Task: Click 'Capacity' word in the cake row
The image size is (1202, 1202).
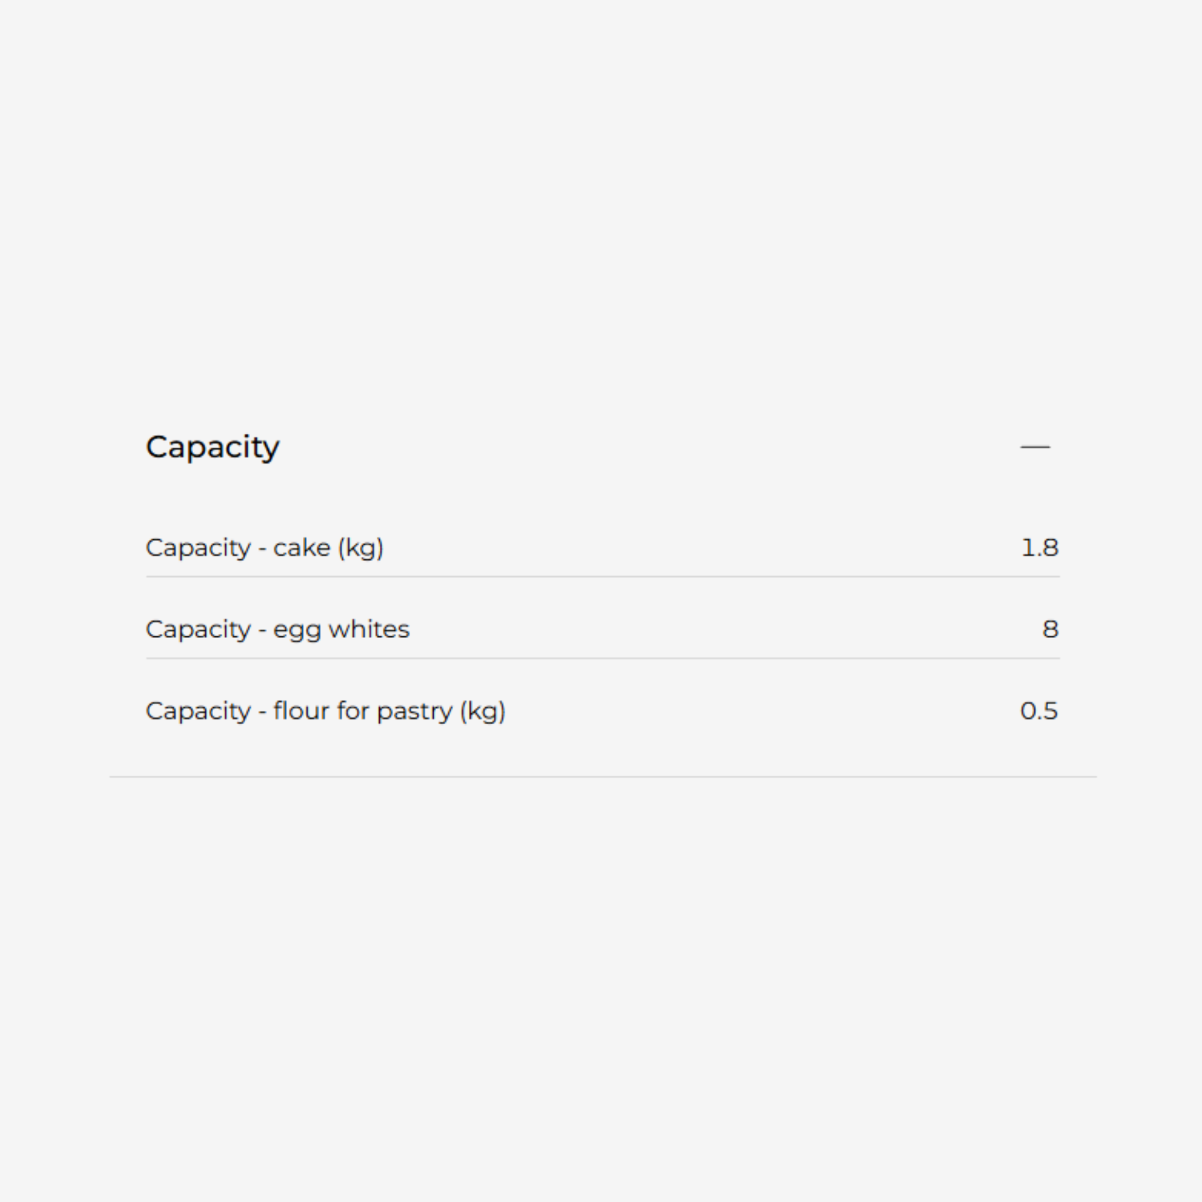Action: click(x=198, y=548)
